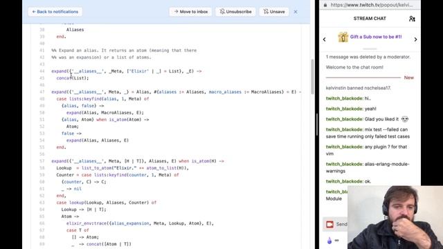Click 'mix test --failed' chat message
443x249 pixels.
pos(368,133)
